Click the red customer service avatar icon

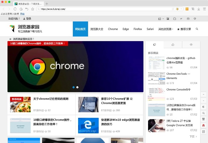203,125
